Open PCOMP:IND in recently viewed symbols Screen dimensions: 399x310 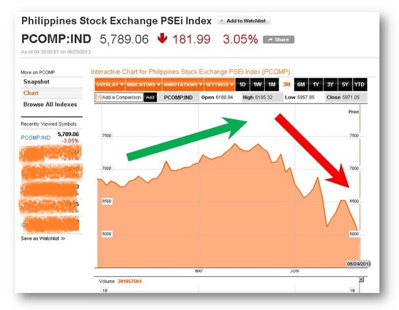(x=36, y=138)
